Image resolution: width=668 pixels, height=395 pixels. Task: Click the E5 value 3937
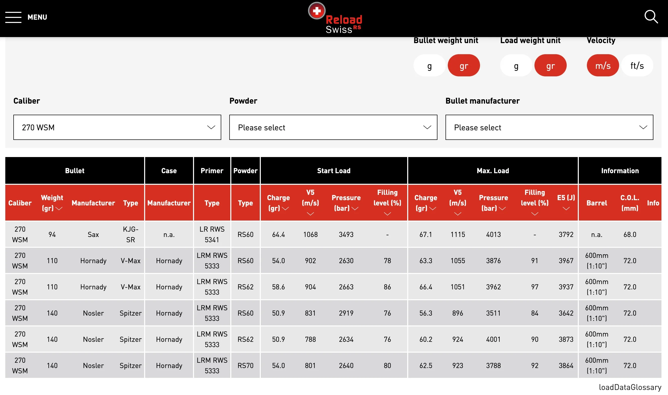566,287
